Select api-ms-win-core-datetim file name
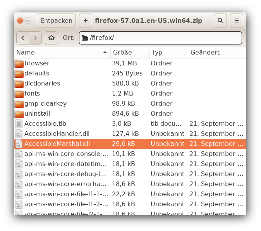The height and width of the screenshot is (231, 261). 65,164
